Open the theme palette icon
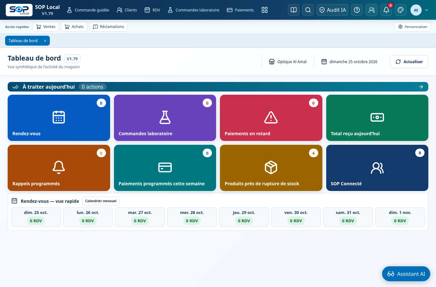 pyautogui.click(x=401, y=10)
